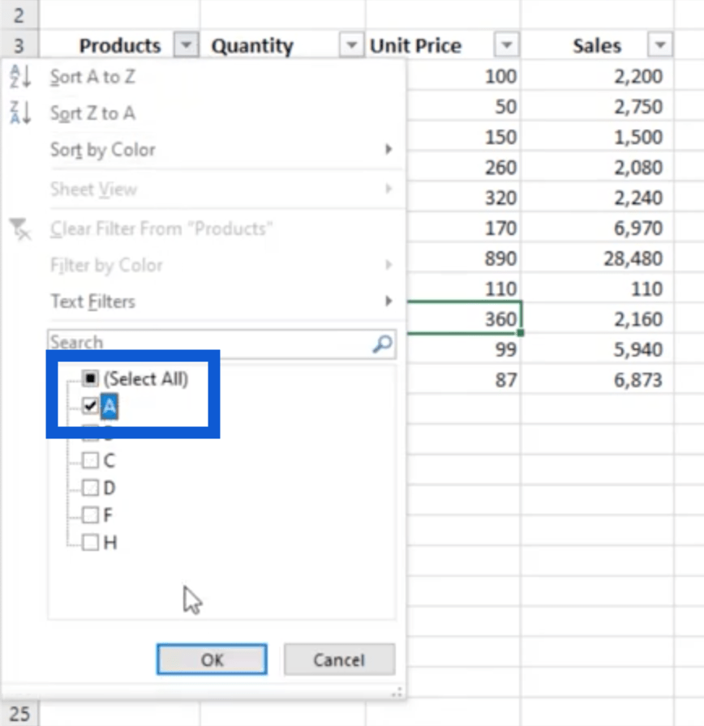Click the Sales header cell
Image resolution: width=704 pixels, height=726 pixels.
[x=597, y=45]
